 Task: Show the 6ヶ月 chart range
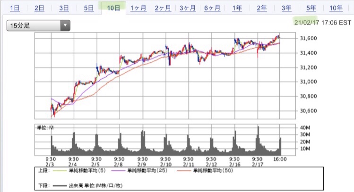(x=212, y=8)
